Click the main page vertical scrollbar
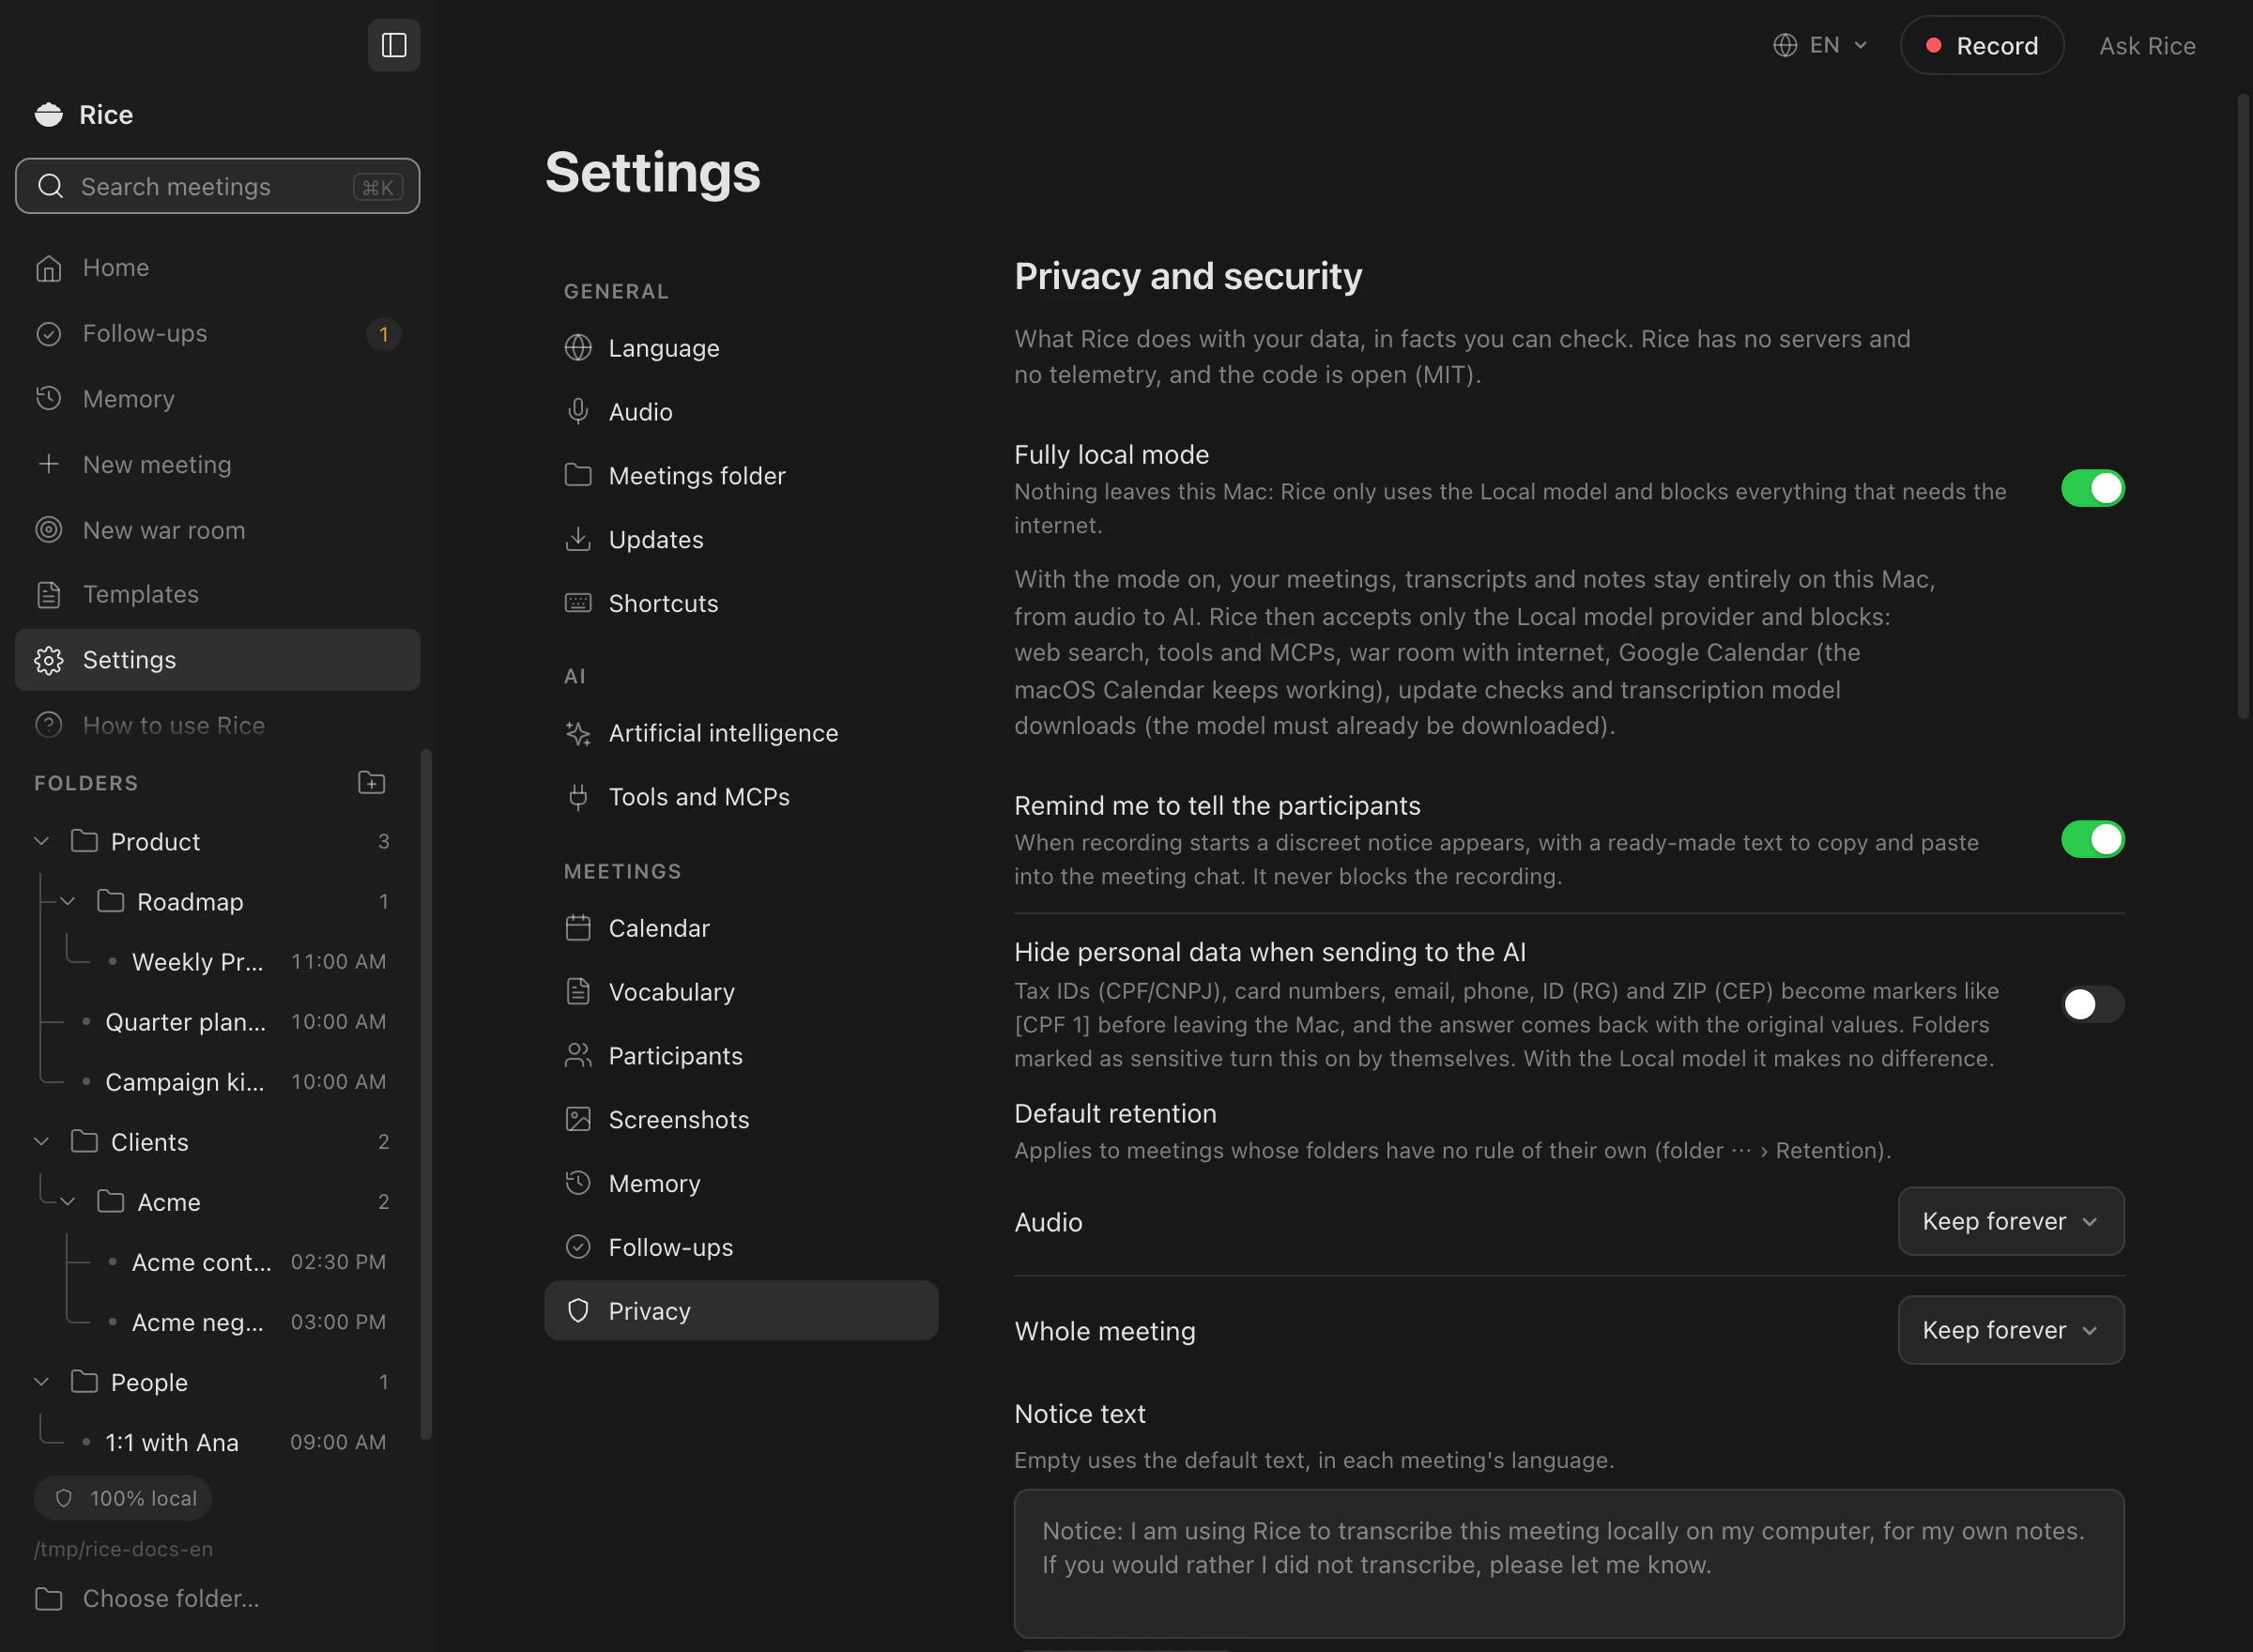Viewport: 2253px width, 1652px height. (2242, 405)
